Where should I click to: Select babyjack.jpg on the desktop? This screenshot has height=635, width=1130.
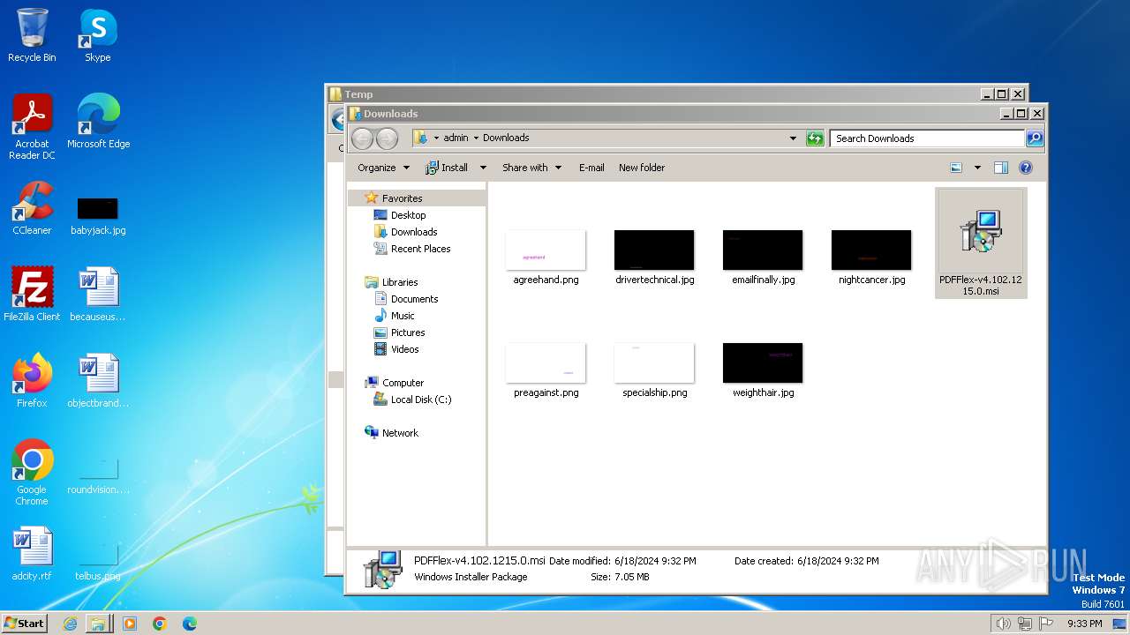point(98,215)
